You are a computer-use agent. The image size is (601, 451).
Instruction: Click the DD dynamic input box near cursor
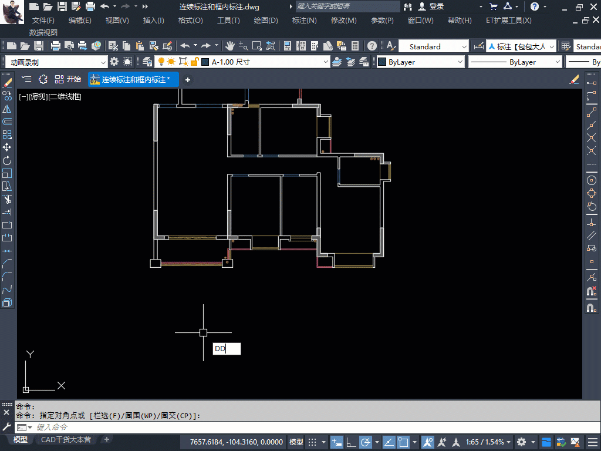tap(227, 349)
